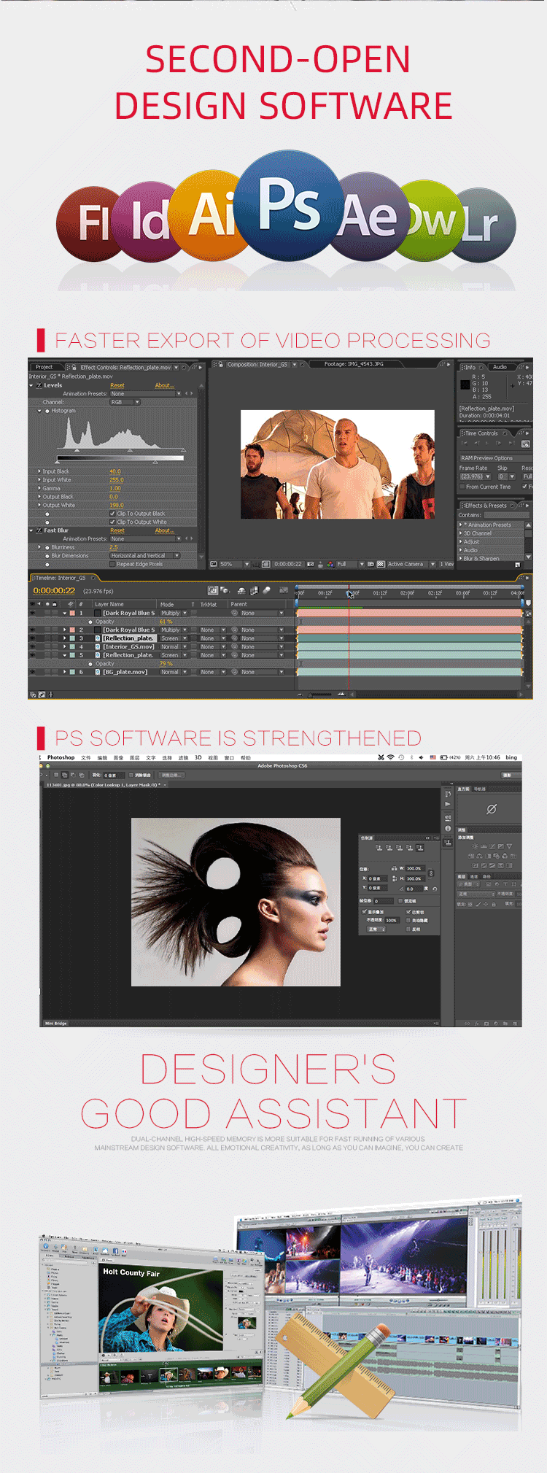Switch to the Audio panel tab
547x1473 pixels.
click(500, 367)
